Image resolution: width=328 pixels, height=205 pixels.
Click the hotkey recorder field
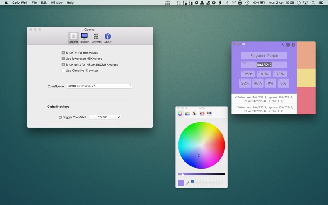point(102,117)
